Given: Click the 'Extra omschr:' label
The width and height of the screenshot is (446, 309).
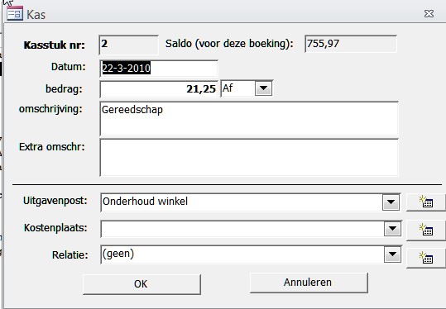Looking at the screenshot, I should coord(52,147).
